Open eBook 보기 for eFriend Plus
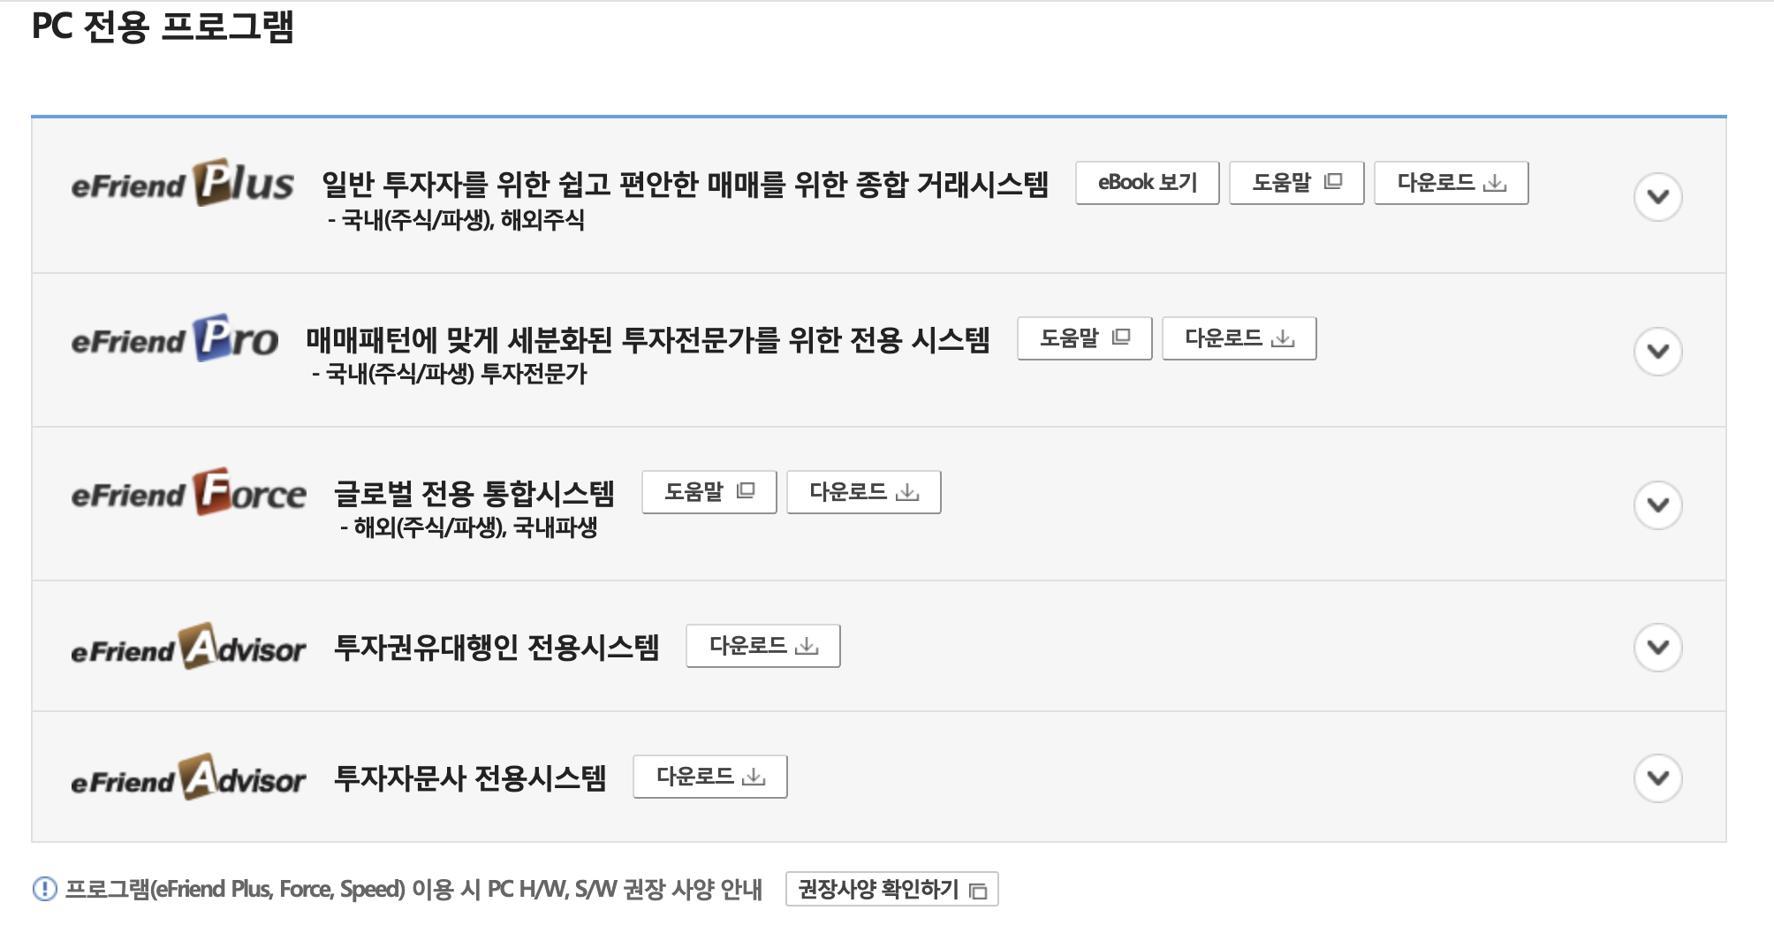 (x=1147, y=183)
